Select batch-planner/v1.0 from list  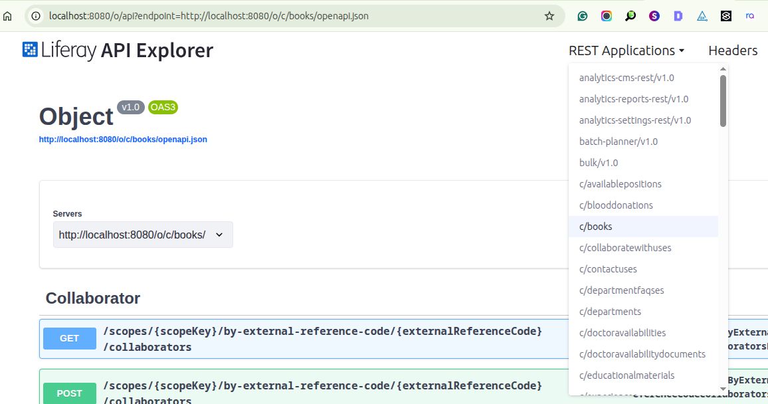(643, 142)
